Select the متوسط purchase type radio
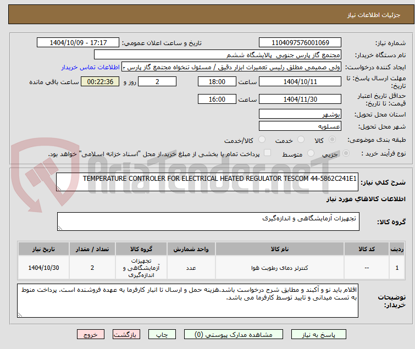Viewport: 415px width, 349px height. pyautogui.click(x=311, y=153)
